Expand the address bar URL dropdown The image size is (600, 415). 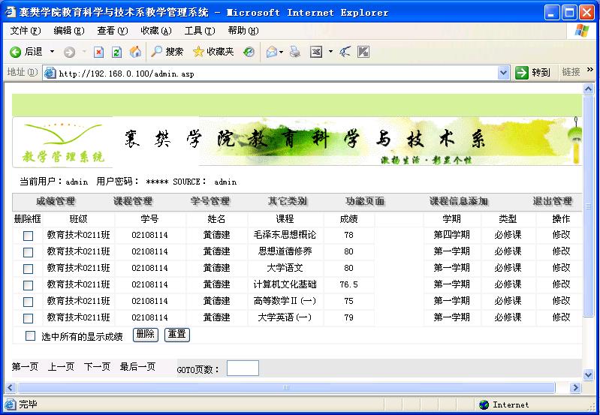click(504, 73)
